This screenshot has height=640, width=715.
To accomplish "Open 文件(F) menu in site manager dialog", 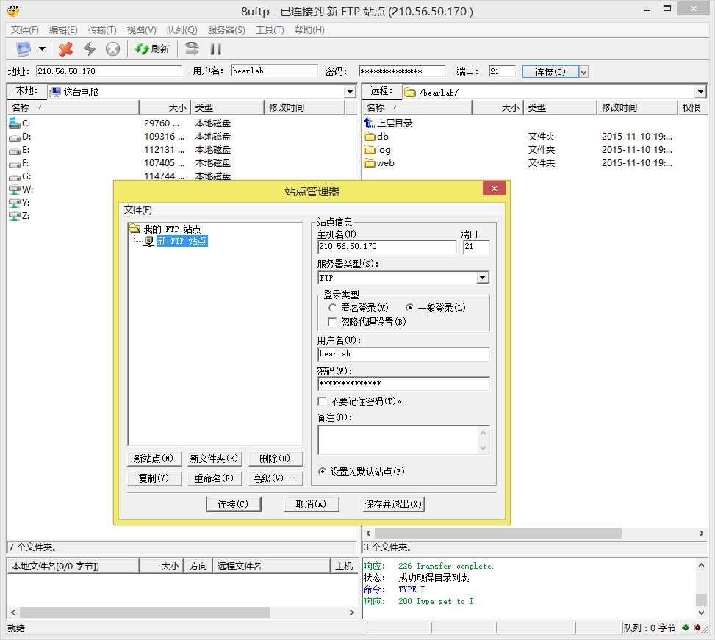I will [137, 209].
